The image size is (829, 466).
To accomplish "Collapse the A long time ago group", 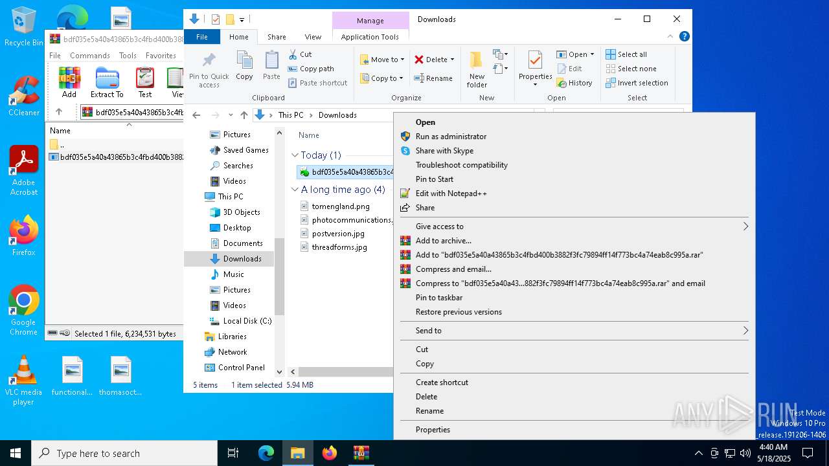I will (295, 190).
